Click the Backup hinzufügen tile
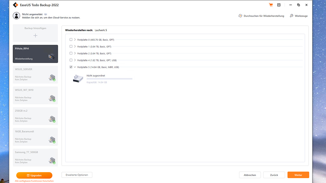Screen dimensions: 326x183 coord(35,33)
